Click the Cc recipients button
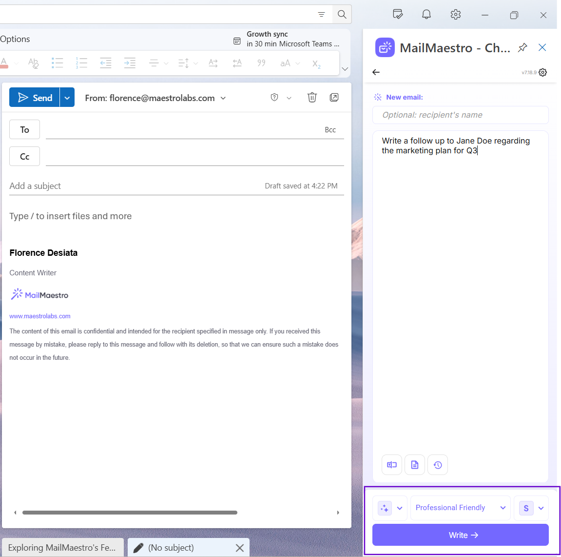Viewport: 561px width, 557px height. click(x=24, y=156)
